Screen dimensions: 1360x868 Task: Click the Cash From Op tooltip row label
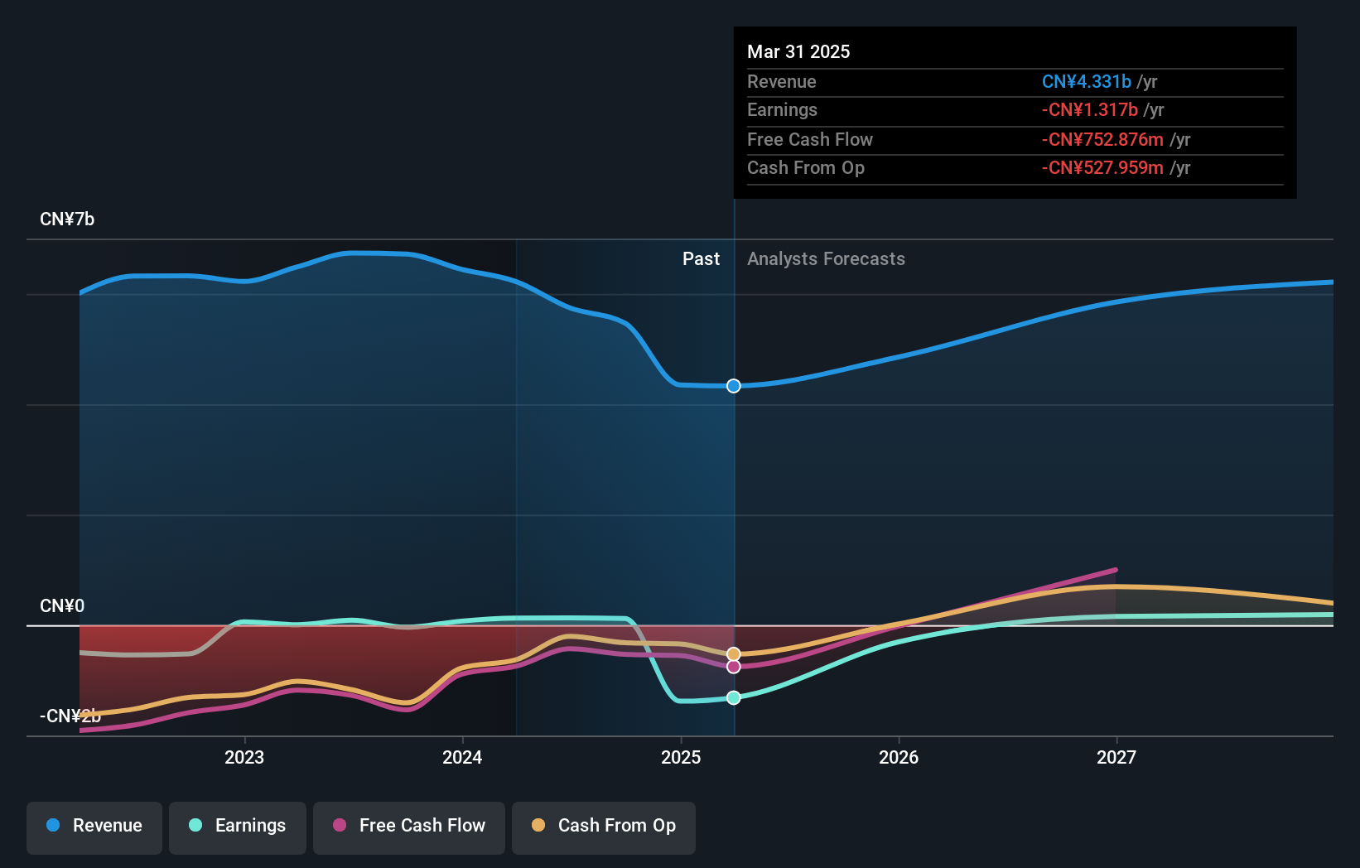(x=806, y=168)
